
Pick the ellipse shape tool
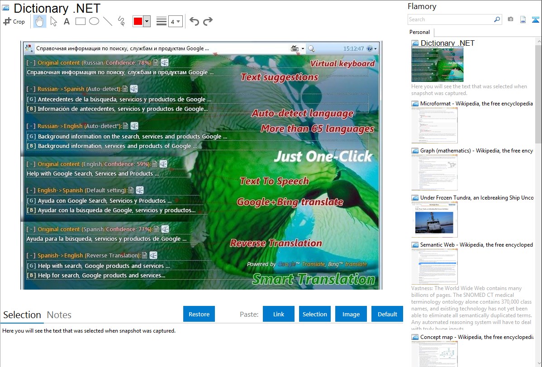[x=94, y=21]
